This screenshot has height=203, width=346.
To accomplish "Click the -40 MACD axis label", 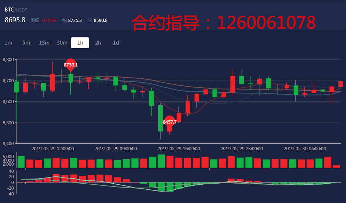I will pyautogui.click(x=10, y=194).
